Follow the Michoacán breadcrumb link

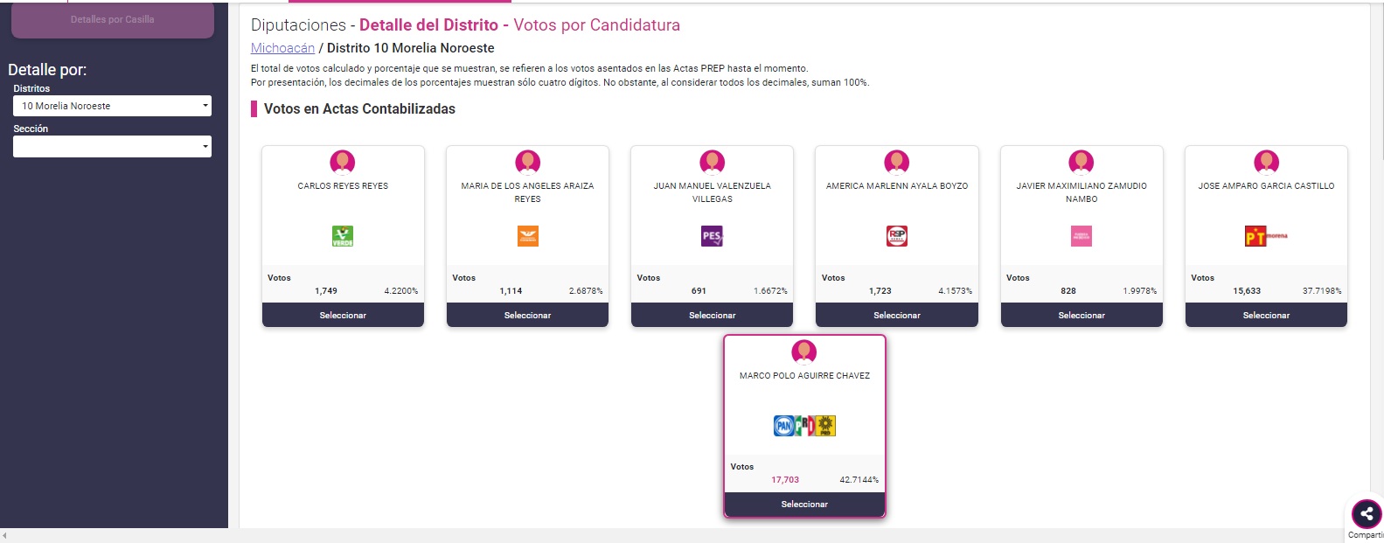(x=282, y=48)
